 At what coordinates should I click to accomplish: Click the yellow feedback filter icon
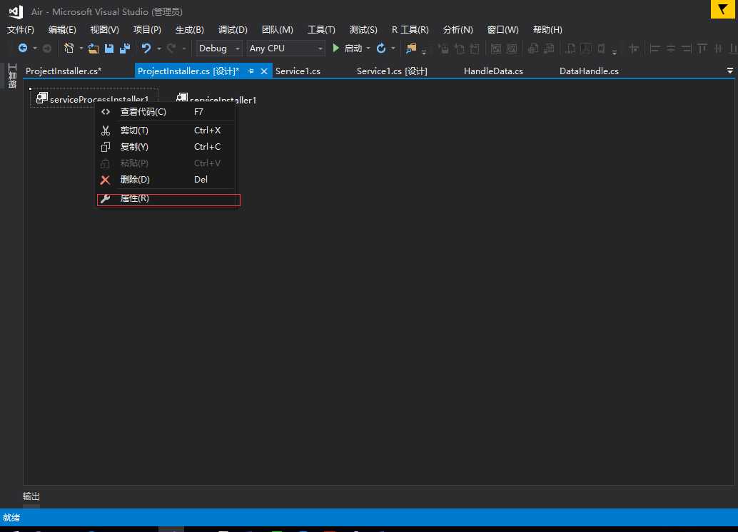[x=722, y=9]
